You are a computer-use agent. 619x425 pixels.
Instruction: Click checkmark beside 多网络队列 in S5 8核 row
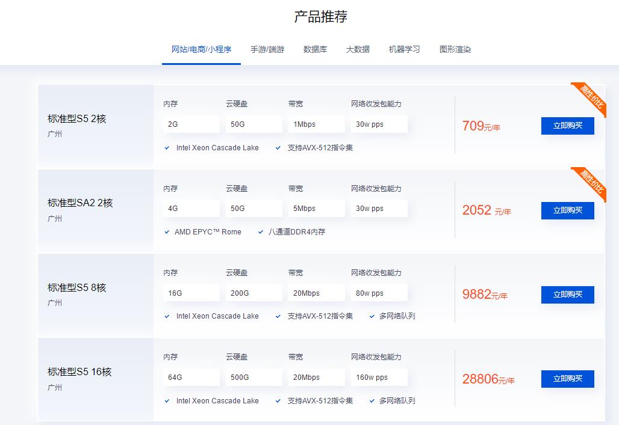tap(372, 316)
